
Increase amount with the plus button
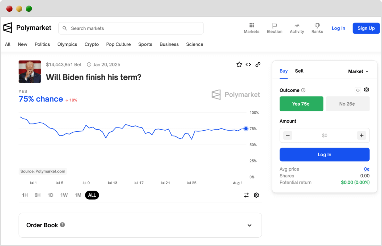pyautogui.click(x=362, y=135)
